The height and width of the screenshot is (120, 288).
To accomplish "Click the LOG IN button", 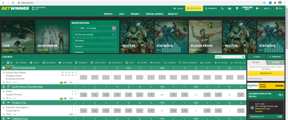I will click(x=178, y=8).
